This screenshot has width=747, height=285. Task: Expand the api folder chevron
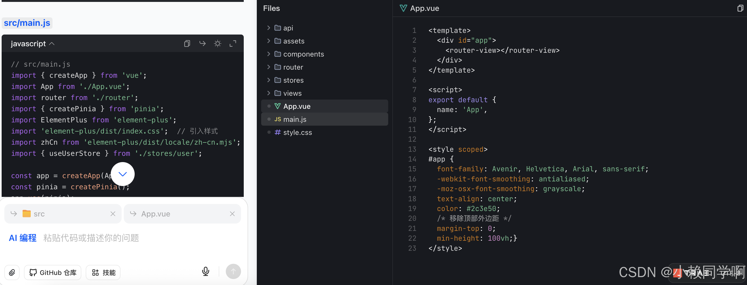(x=268, y=28)
